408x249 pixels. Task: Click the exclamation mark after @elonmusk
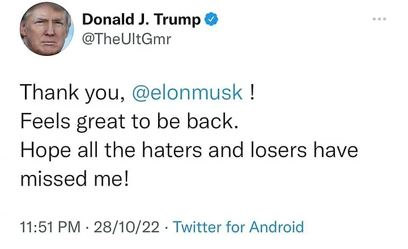point(252,93)
